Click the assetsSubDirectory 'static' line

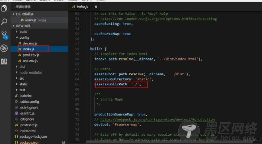click(124, 79)
